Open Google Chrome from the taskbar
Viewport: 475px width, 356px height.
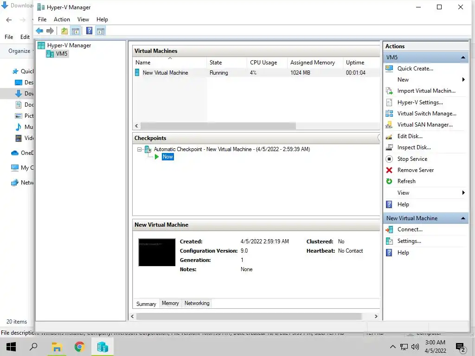tap(80, 347)
